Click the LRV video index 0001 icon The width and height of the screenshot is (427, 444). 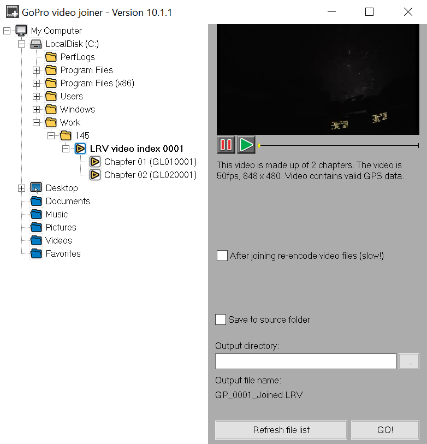80,149
